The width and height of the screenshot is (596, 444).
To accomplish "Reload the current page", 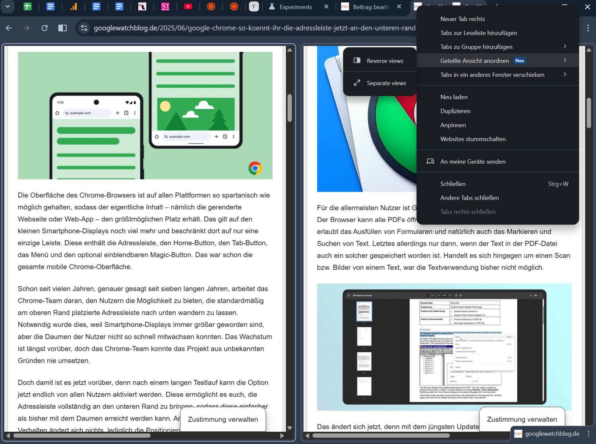I will 45,28.
